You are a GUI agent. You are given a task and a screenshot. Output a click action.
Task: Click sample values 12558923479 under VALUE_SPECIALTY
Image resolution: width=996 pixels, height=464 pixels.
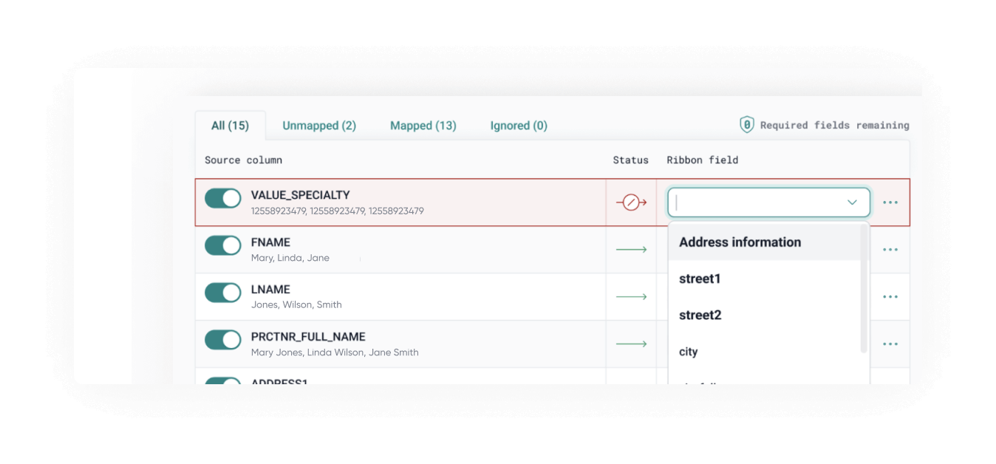(x=338, y=211)
